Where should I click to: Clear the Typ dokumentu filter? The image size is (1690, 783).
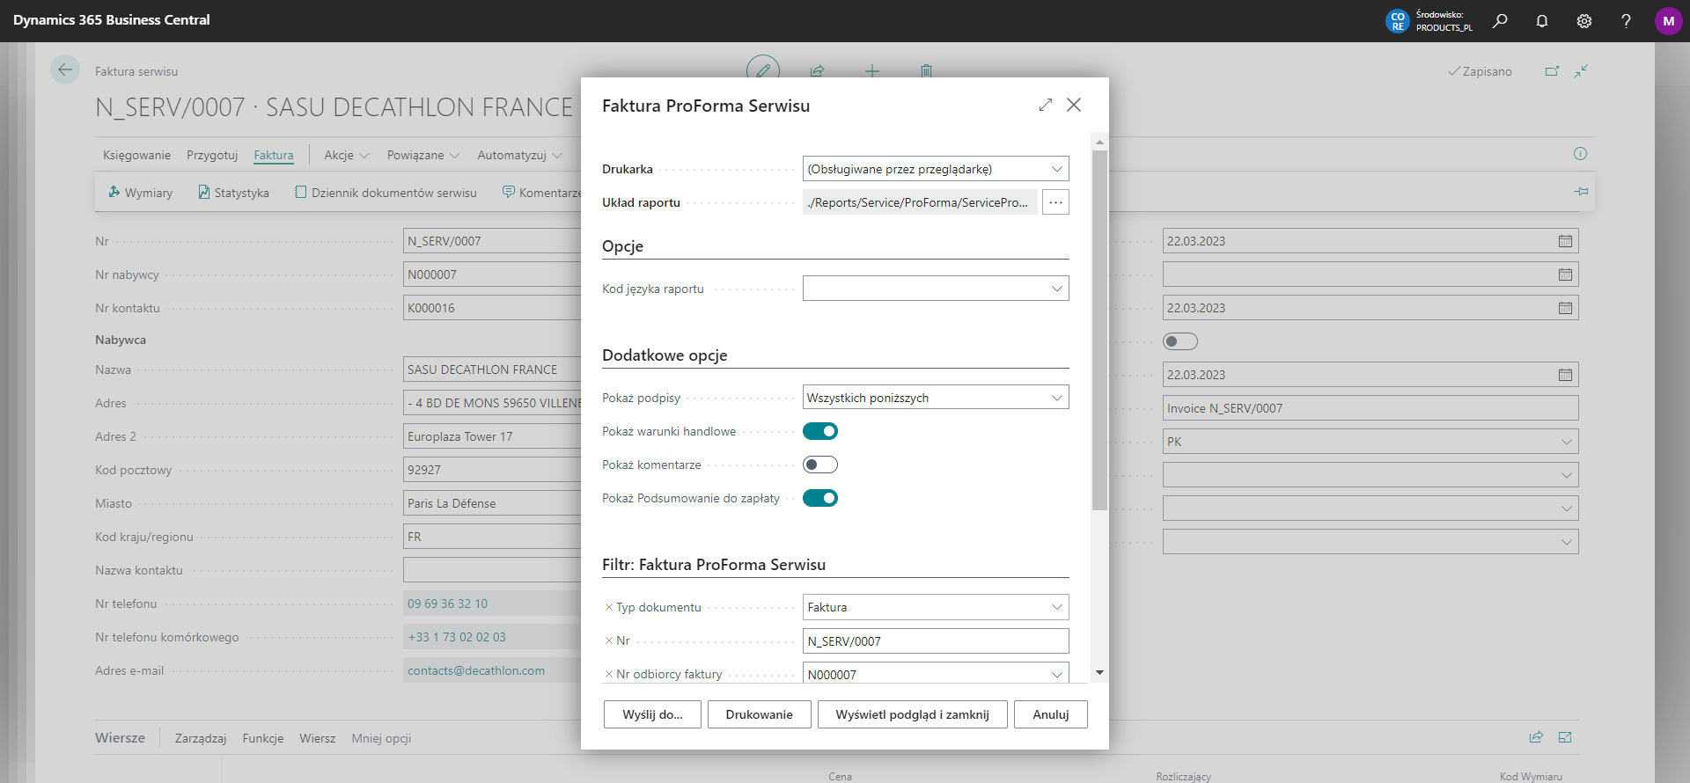click(608, 607)
